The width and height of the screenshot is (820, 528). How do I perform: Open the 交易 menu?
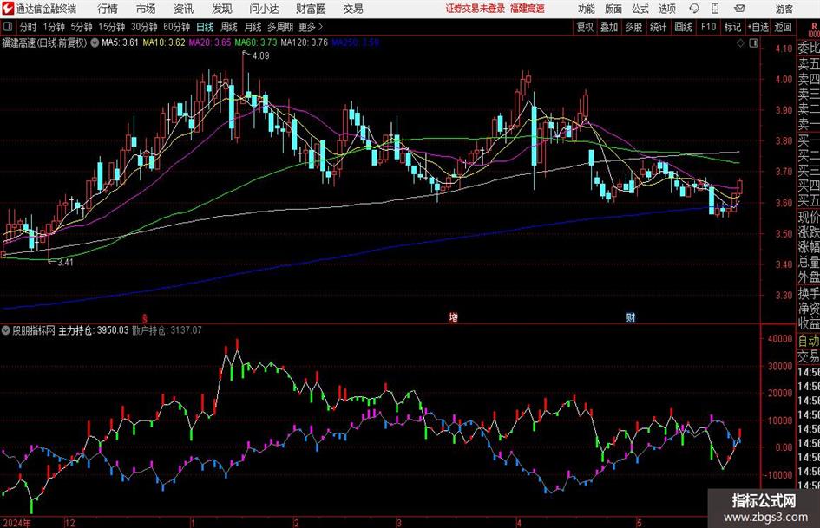pos(353,9)
